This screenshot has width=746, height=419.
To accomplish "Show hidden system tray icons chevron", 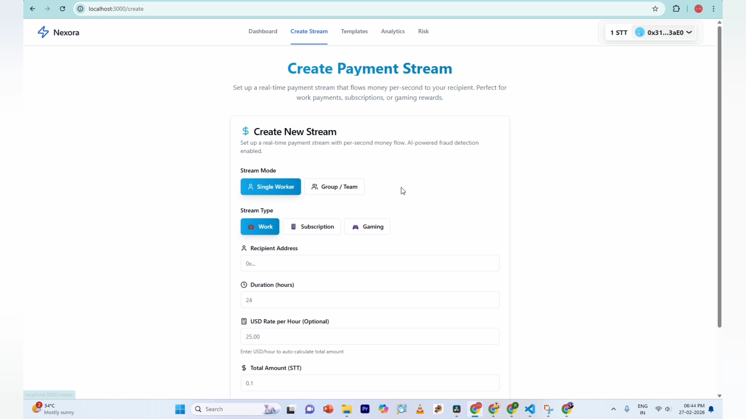I will 614,409.
